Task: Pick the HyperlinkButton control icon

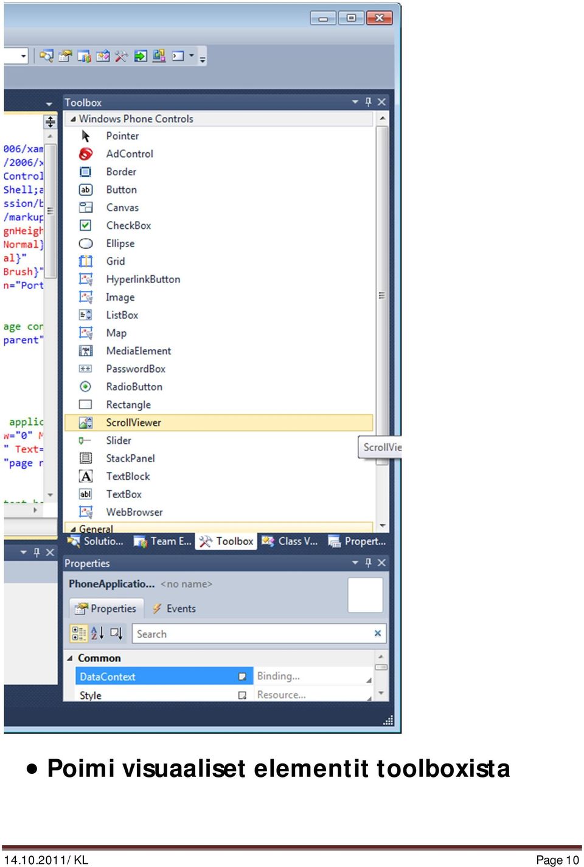Action: (86, 279)
